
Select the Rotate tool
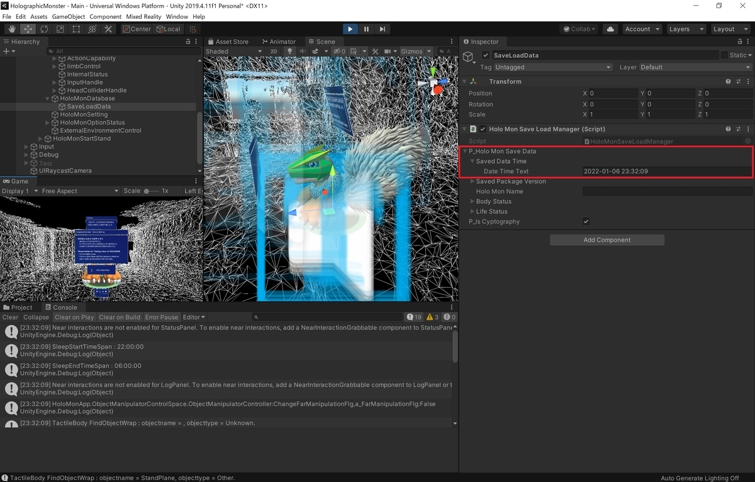44,29
